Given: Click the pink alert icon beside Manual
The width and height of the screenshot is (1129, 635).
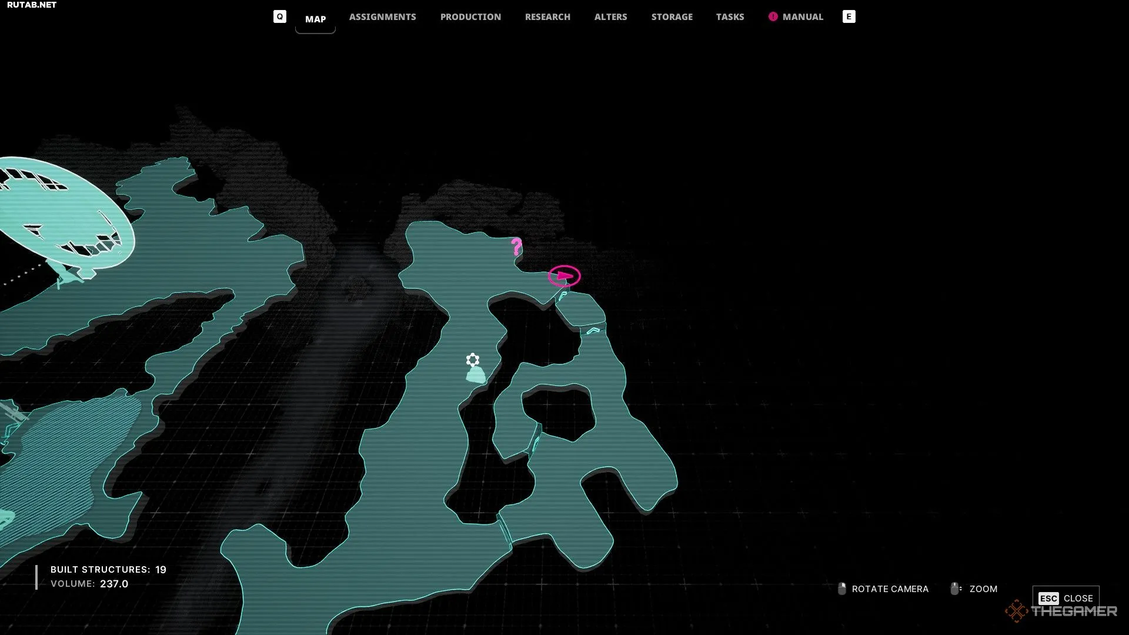Looking at the screenshot, I should pyautogui.click(x=773, y=16).
